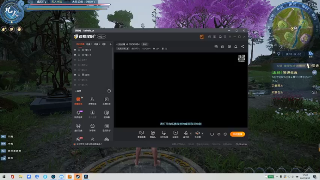Open the 弹幕秀 tool
Image resolution: width=320 pixels, height=180 pixels.
[x=92, y=128]
